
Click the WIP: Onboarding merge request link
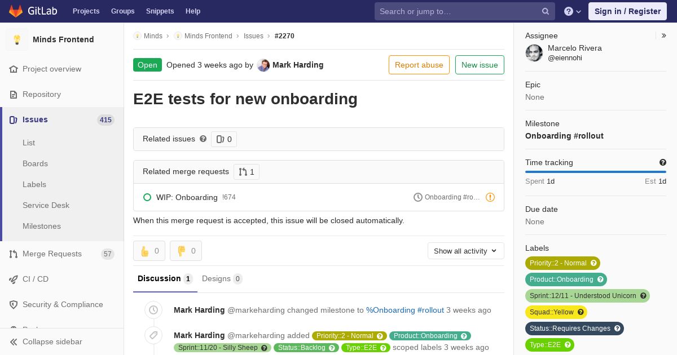click(187, 197)
